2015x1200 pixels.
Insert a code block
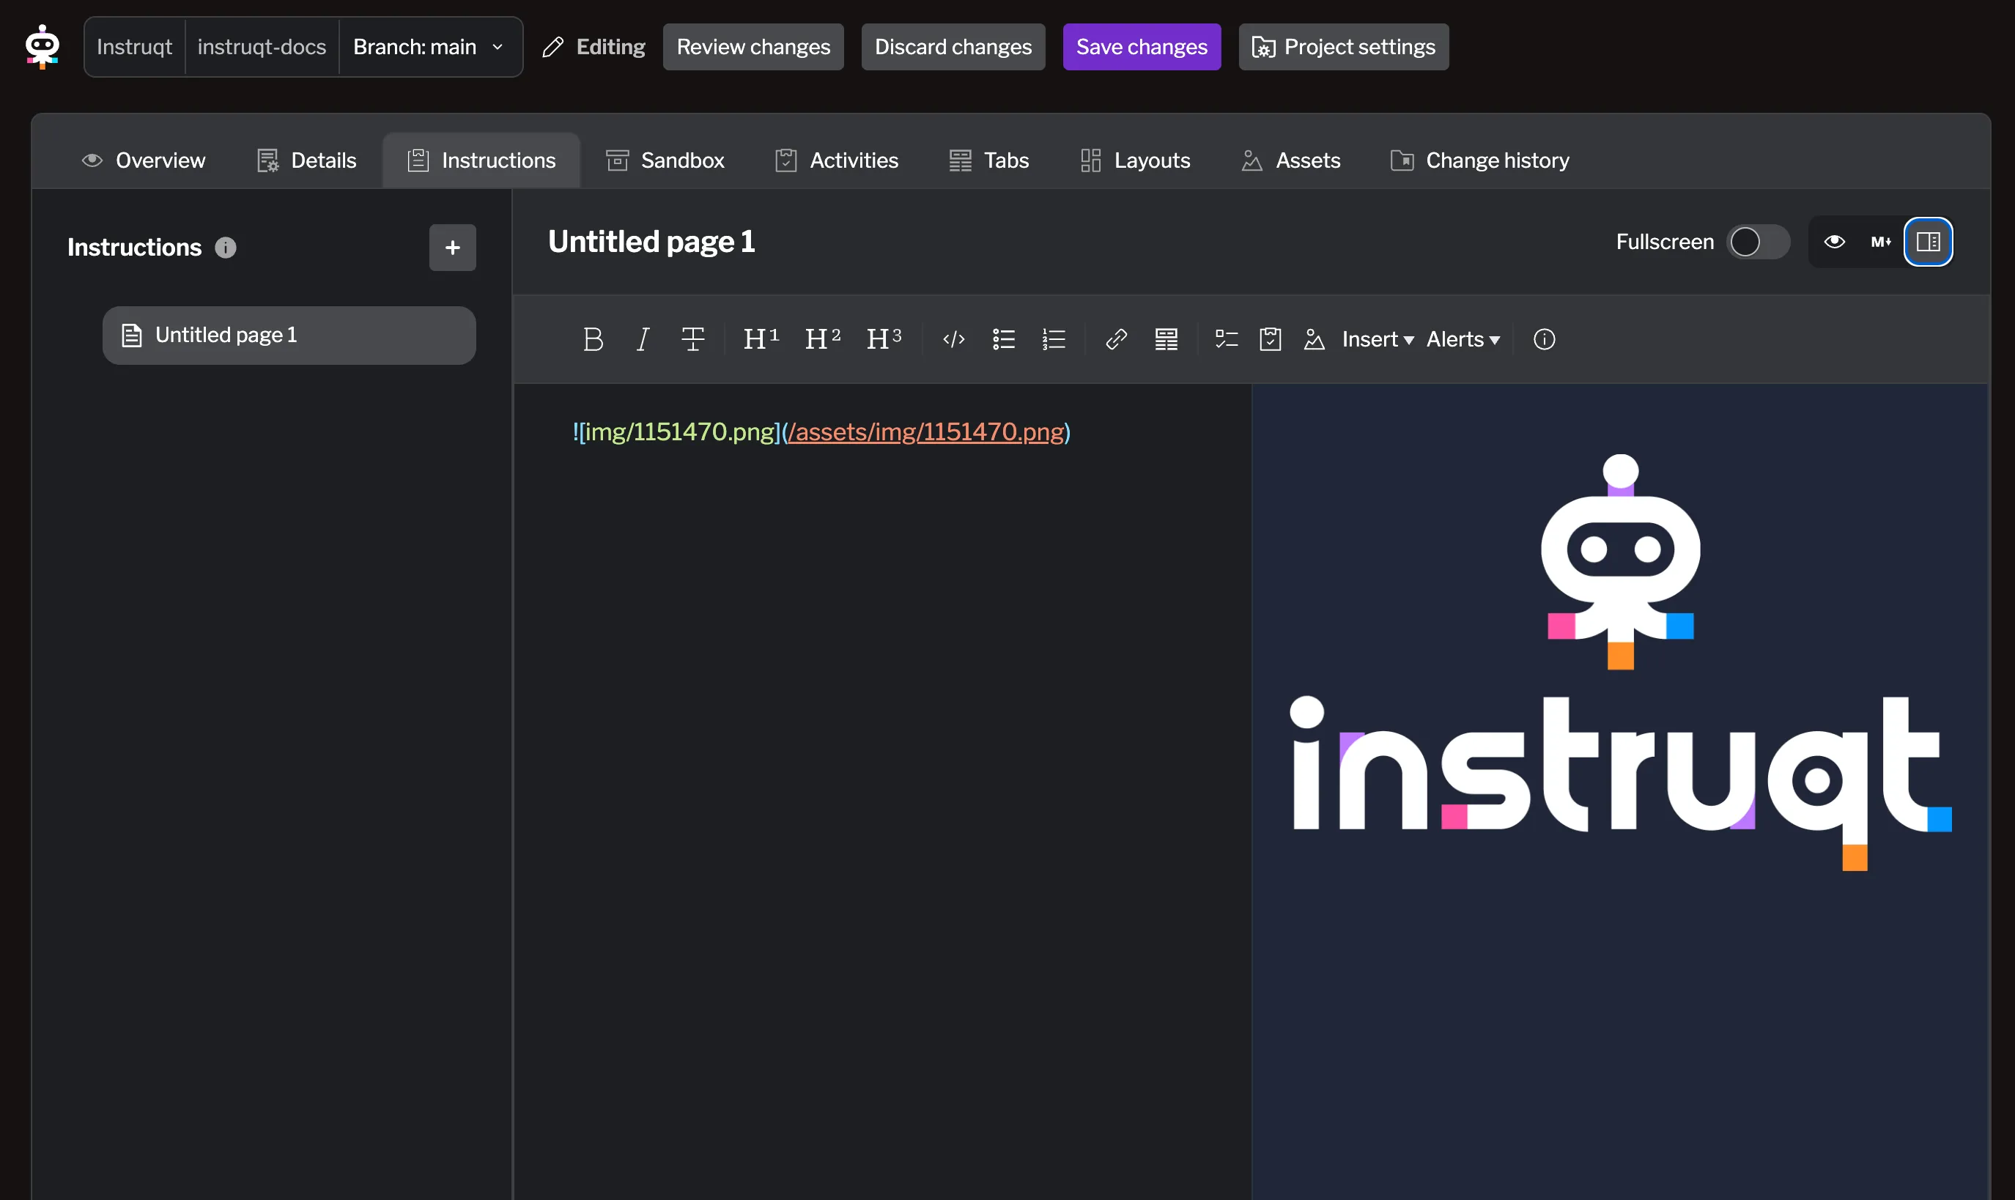click(x=953, y=338)
